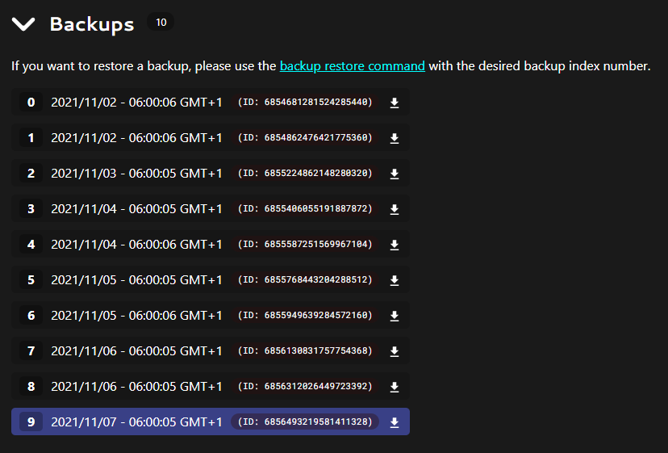
Task: Click download icon for backup 2
Action: [x=395, y=174]
